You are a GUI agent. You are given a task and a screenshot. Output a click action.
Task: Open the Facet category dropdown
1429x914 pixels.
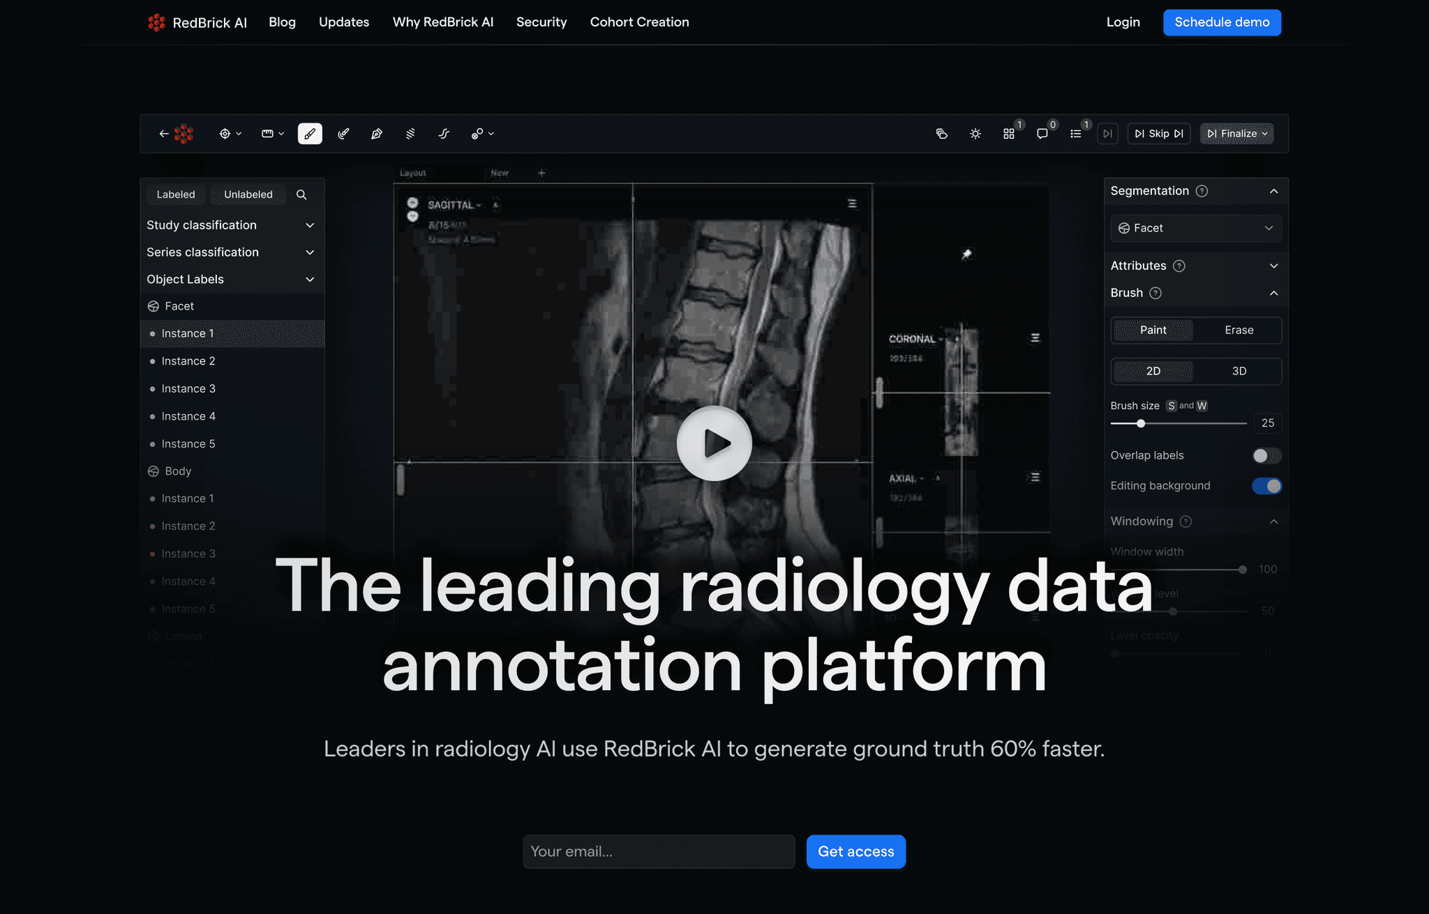point(1196,229)
